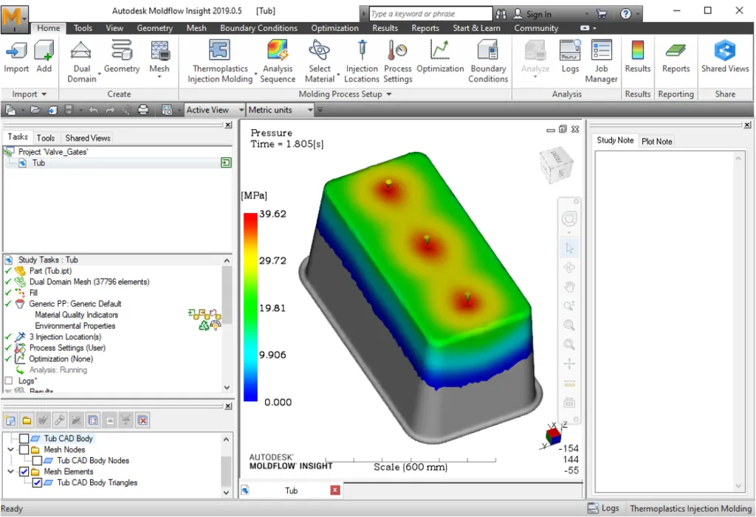The image size is (756, 517).
Task: Open the Metric units dropdown
Action: coord(280,111)
